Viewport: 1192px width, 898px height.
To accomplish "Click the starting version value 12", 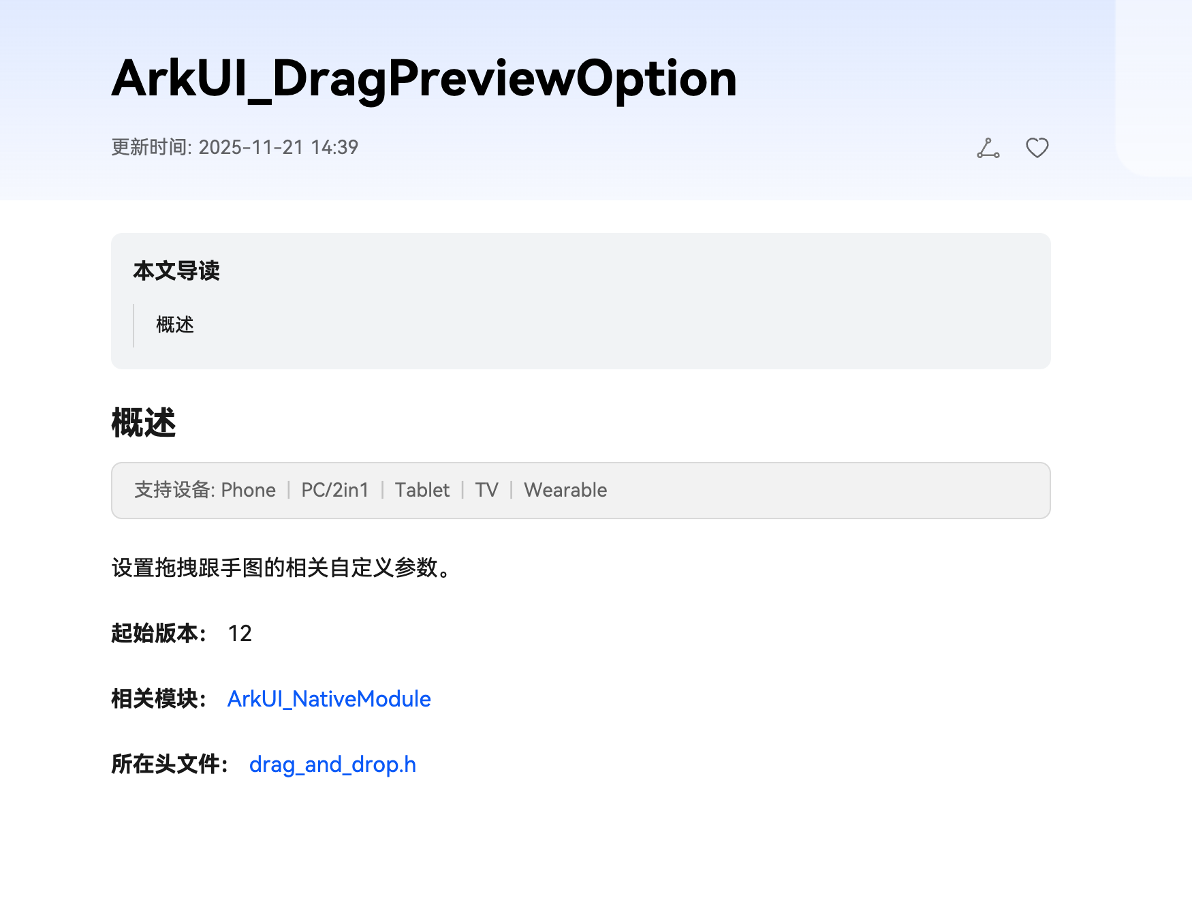I will pyautogui.click(x=240, y=634).
